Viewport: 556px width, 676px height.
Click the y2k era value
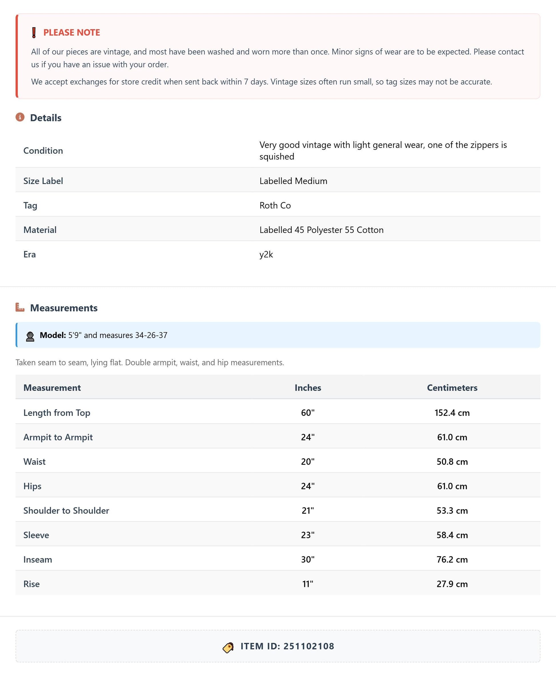click(x=266, y=254)
